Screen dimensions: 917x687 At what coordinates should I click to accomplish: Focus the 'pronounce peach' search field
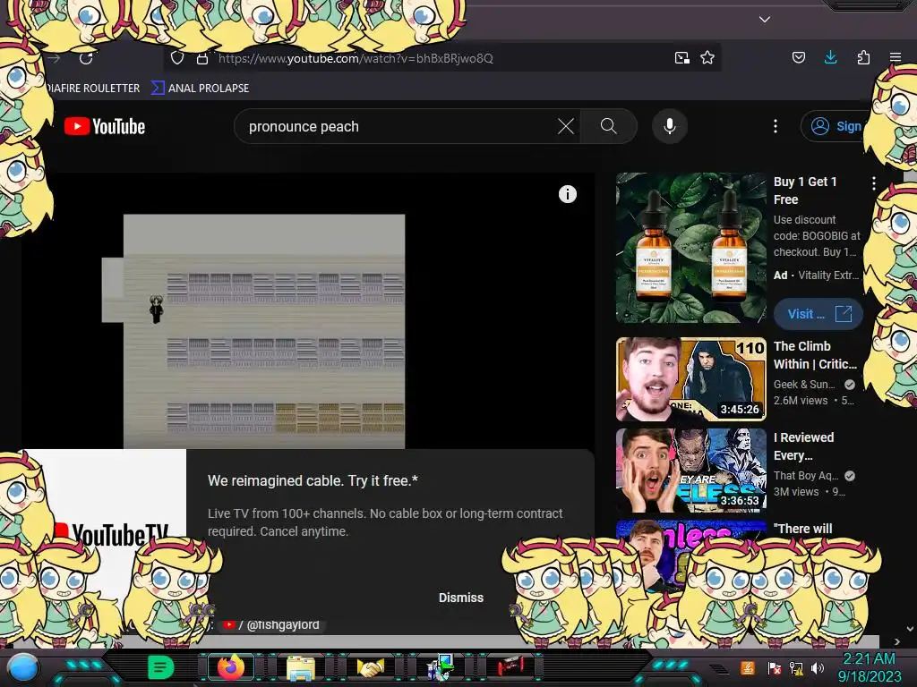(398, 126)
